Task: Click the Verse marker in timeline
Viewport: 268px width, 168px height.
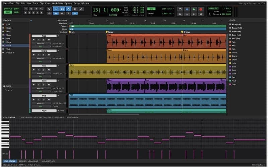Action: tap(110, 32)
